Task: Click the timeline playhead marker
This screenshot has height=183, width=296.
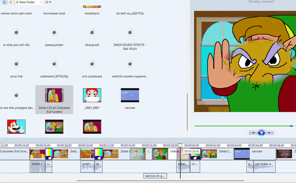Action: [x=180, y=145]
